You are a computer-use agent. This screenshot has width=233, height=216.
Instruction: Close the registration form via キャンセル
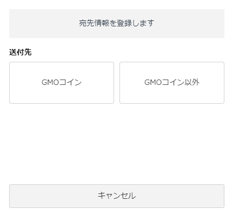point(117,196)
